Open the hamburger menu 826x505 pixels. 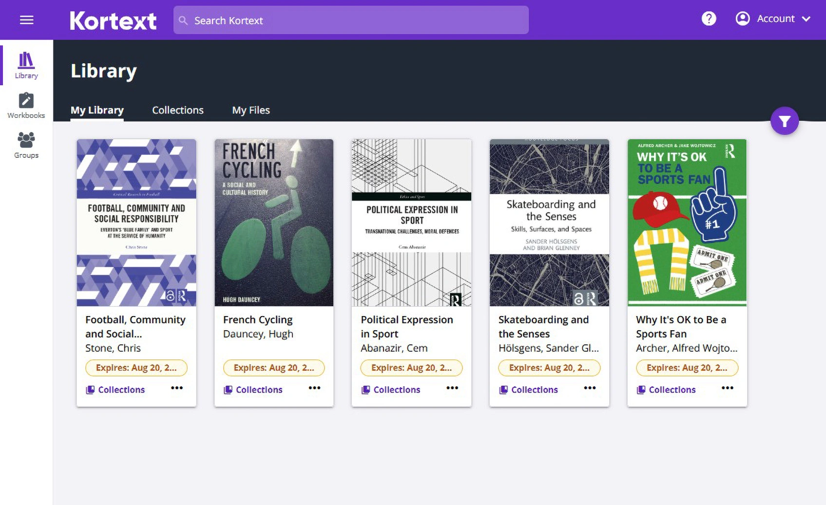pos(26,20)
